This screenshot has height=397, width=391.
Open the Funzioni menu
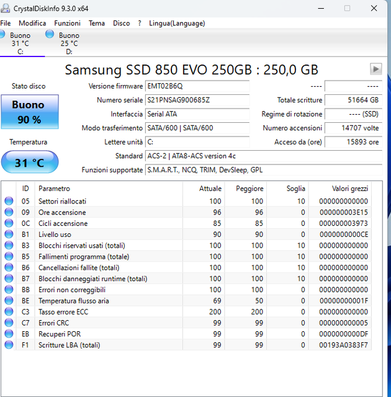click(67, 24)
